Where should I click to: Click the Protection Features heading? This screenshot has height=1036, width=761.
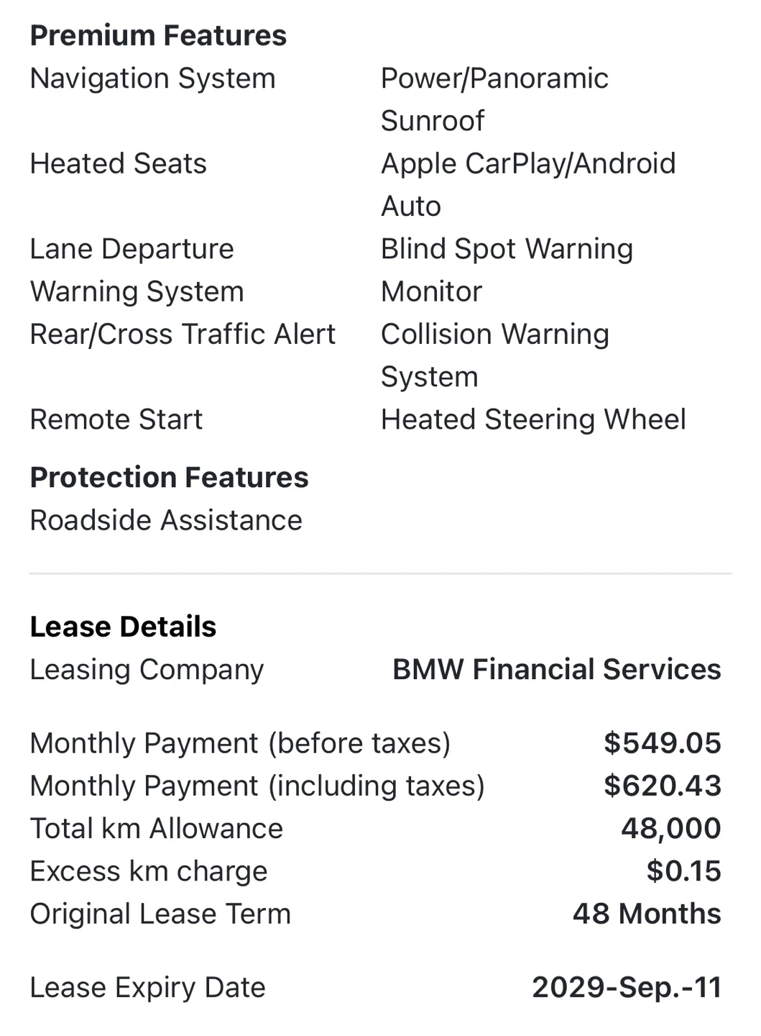pyautogui.click(x=169, y=478)
